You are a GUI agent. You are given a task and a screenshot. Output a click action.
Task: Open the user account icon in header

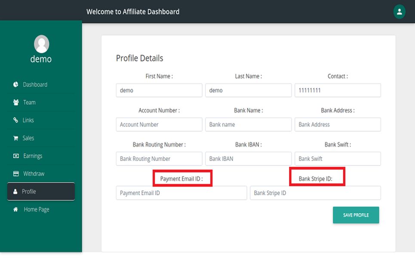(399, 12)
